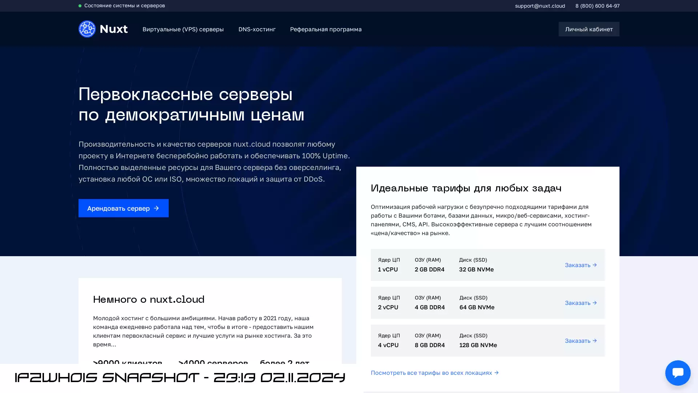Select the 4 GB DDR4 RAM value
This screenshot has width=698, height=393.
430,307
